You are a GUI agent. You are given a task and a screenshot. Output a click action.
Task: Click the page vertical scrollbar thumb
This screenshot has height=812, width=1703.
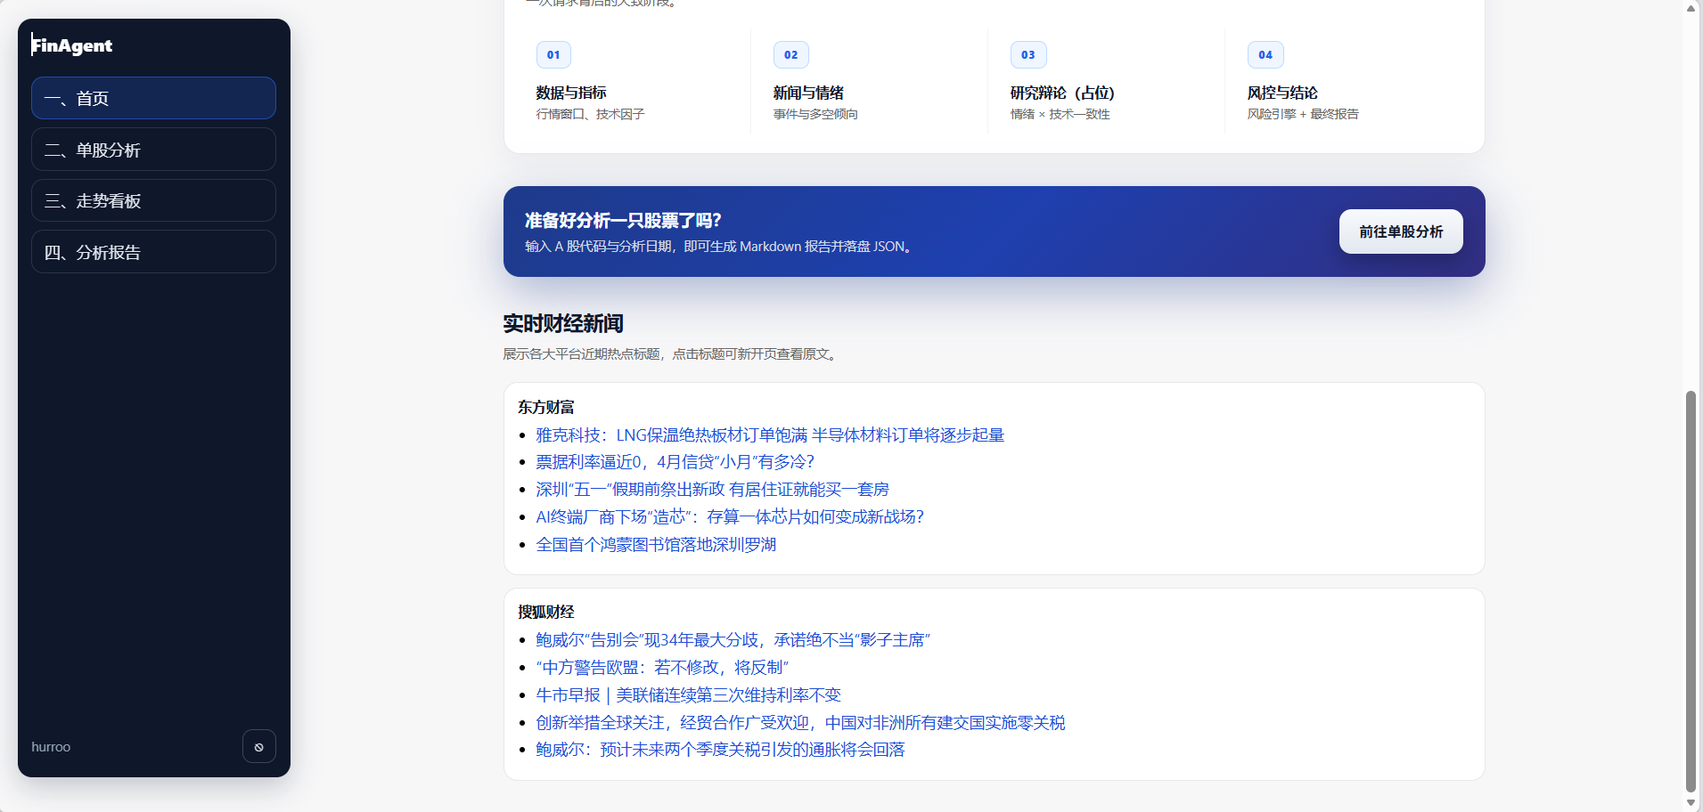click(x=1691, y=591)
